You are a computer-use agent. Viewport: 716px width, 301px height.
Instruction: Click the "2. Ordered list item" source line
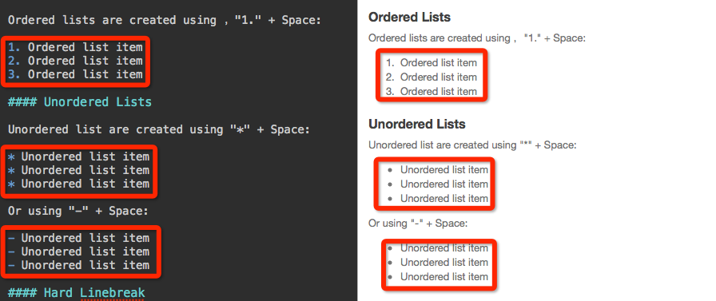(x=75, y=61)
